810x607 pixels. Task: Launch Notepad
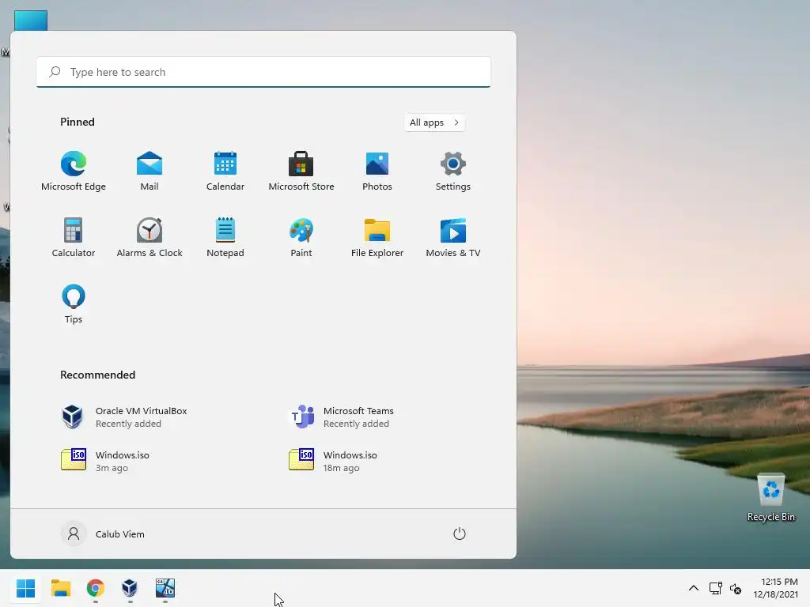tap(225, 237)
